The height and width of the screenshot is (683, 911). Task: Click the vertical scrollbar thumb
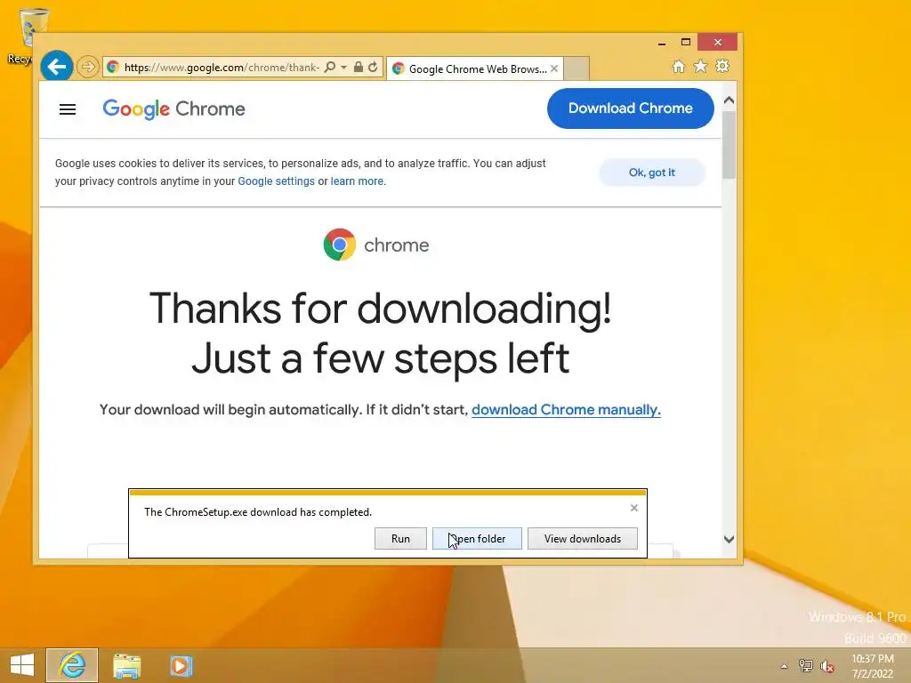pos(730,145)
